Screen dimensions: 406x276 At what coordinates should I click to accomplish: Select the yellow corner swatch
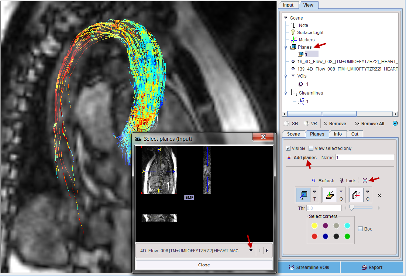click(314, 226)
